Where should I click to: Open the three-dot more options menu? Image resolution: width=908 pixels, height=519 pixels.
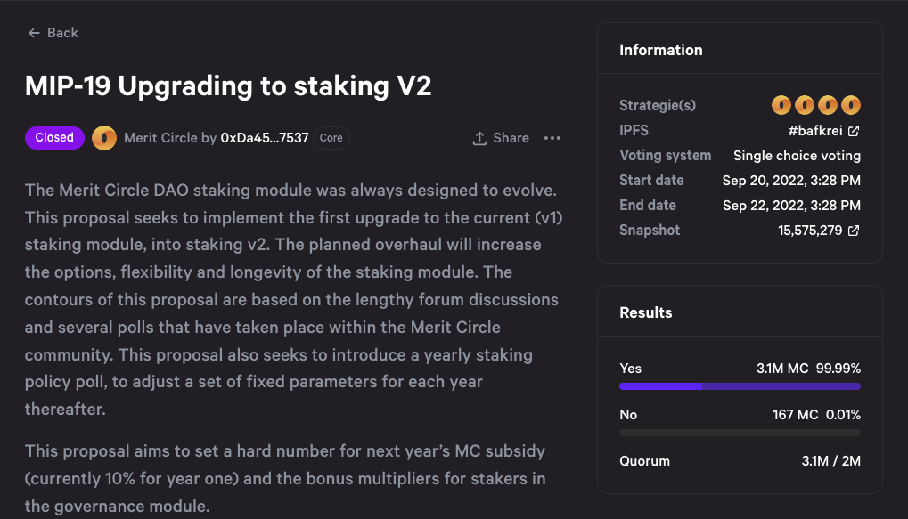(x=552, y=138)
